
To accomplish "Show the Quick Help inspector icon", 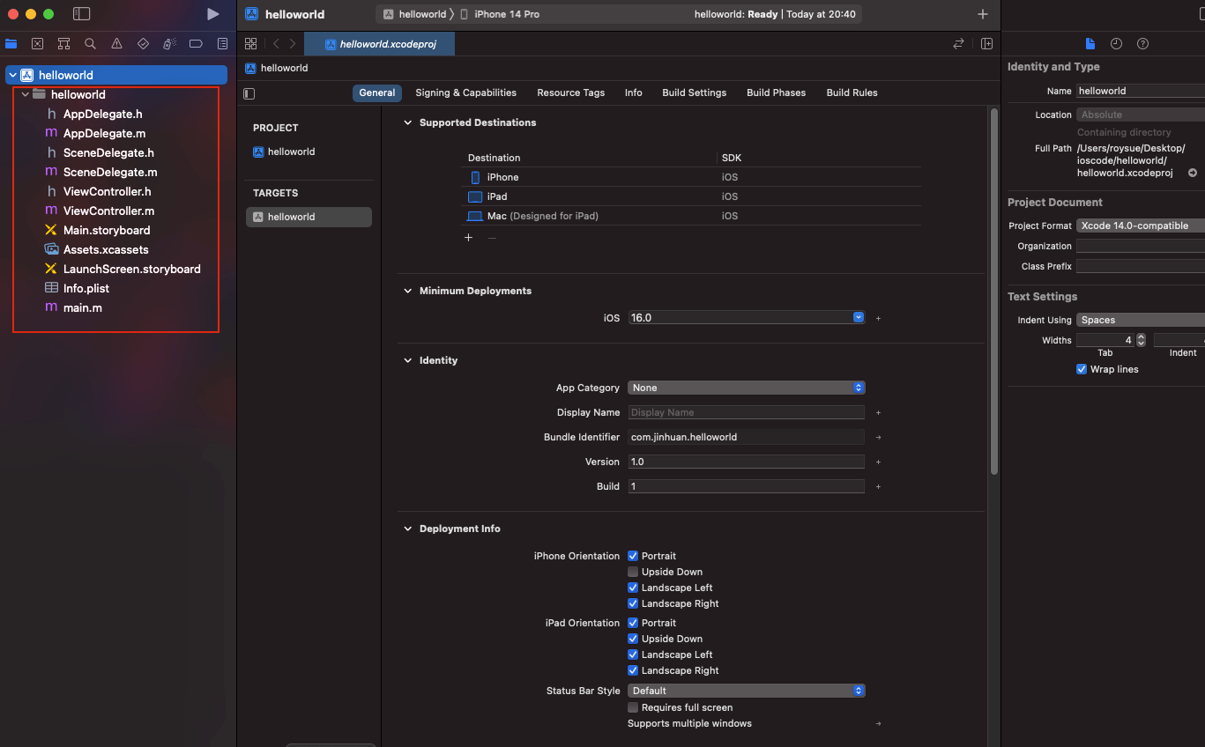I will point(1142,44).
